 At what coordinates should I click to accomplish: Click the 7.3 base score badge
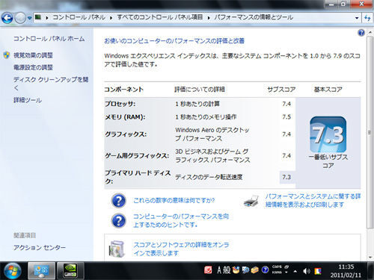[328, 134]
